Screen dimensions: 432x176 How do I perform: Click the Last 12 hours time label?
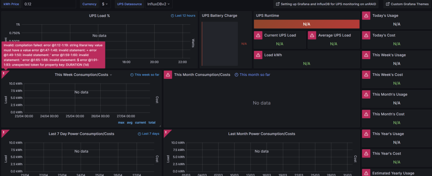pyautogui.click(x=185, y=16)
